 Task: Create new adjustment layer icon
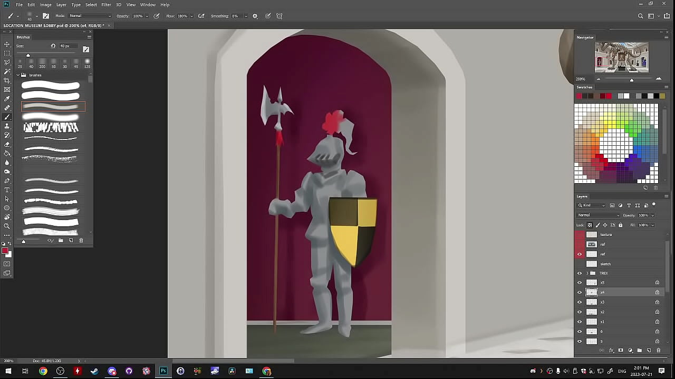630,351
